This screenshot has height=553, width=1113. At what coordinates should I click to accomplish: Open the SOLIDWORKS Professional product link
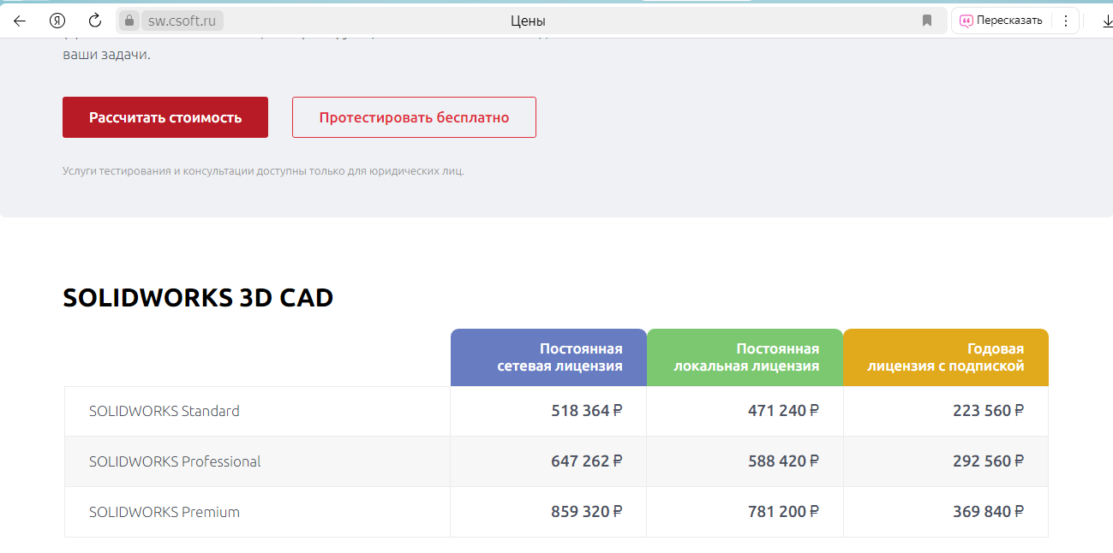click(x=175, y=461)
